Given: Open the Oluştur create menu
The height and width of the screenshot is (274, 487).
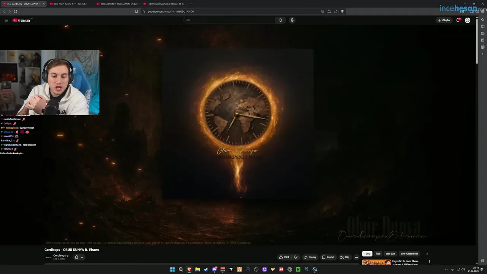Looking at the screenshot, I should coord(444,20).
